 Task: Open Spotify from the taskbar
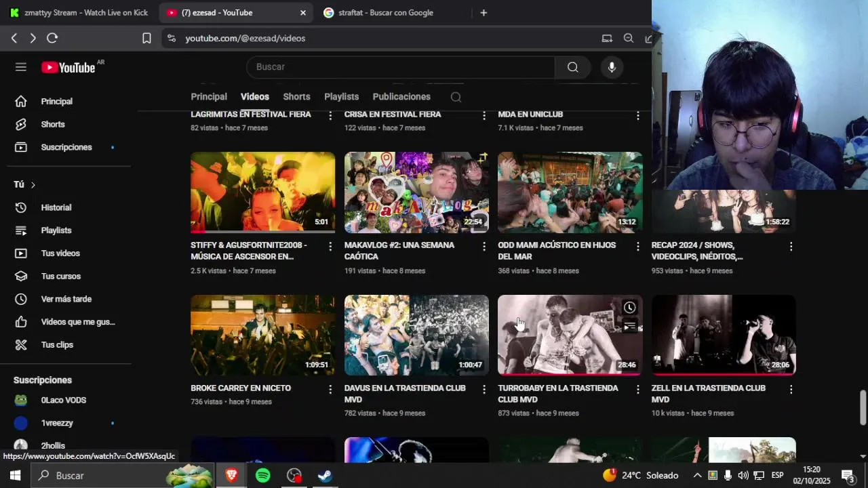(263, 476)
